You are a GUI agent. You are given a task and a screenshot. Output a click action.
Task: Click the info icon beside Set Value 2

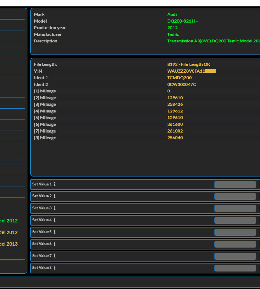coord(55,196)
